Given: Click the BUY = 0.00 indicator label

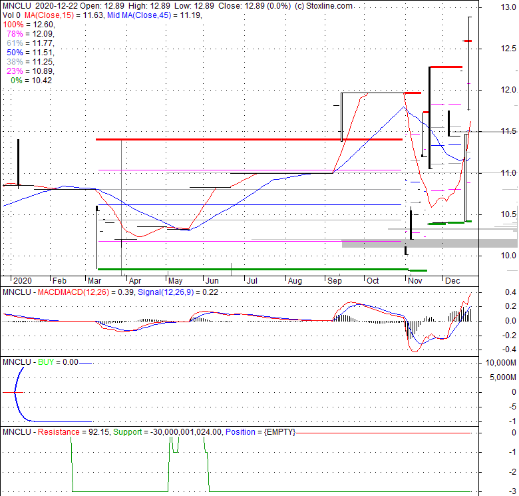Looking at the screenshot, I should tap(59, 362).
